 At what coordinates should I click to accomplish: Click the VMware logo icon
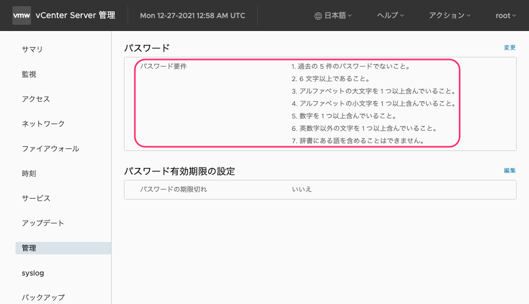(21, 16)
